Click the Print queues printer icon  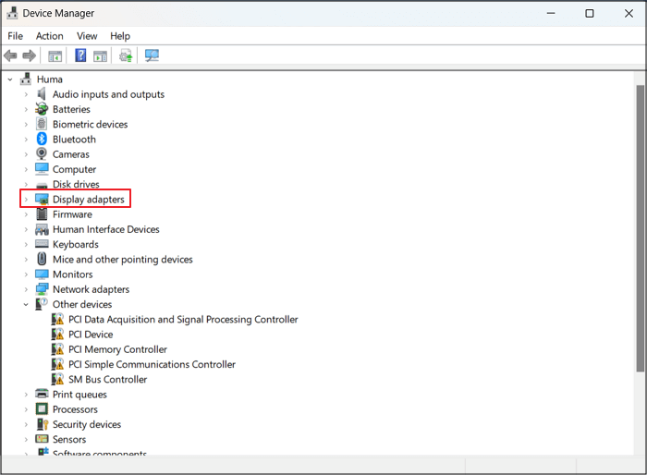[42, 394]
